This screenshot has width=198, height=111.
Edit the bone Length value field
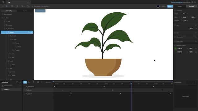[184, 14]
